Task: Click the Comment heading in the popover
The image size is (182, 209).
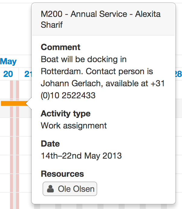Action: (61, 47)
